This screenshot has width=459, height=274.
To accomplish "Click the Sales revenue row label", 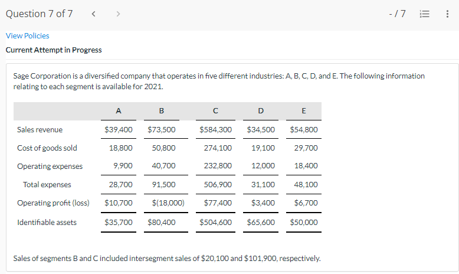I will coord(40,129).
